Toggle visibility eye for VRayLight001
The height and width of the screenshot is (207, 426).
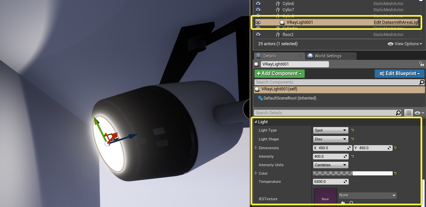[258, 22]
